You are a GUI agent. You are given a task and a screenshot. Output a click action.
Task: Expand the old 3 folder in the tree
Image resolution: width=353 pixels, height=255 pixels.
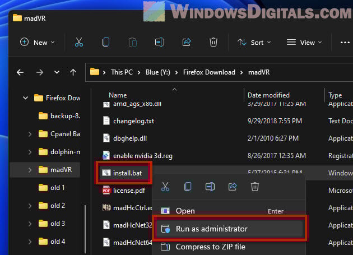point(30,224)
